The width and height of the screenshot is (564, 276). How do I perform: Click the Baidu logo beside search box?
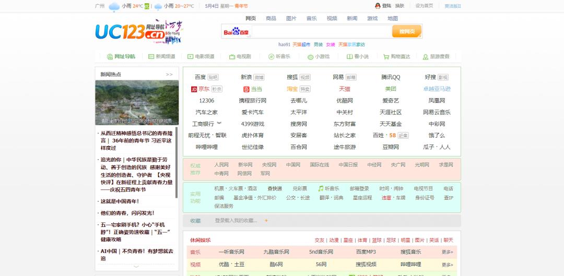pyautogui.click(x=236, y=32)
